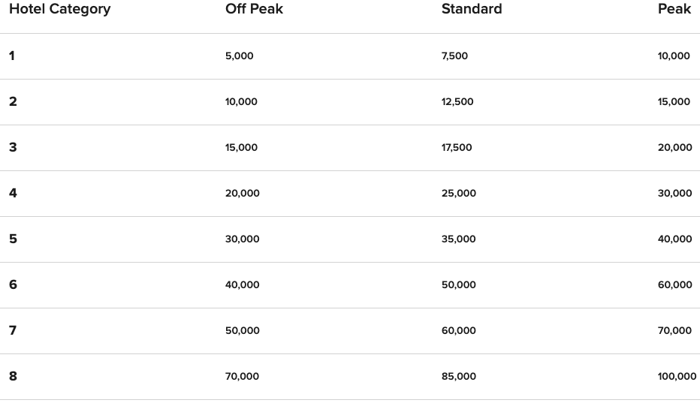This screenshot has width=700, height=403.
Task: Click the 100,000 Peak points cell
Action: pyautogui.click(x=677, y=377)
